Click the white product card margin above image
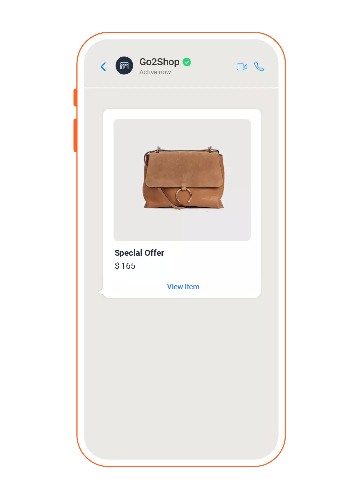This screenshot has height=499, width=359. pos(182,114)
